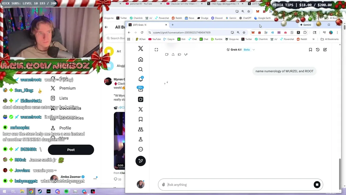Bookmark this Grok conversation
This screenshot has height=195, width=346.
[x=310, y=50]
